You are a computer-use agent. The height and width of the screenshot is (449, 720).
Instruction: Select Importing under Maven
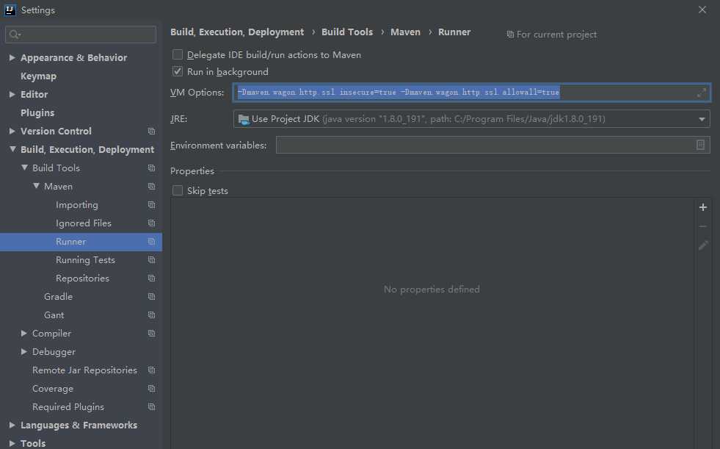click(x=76, y=205)
